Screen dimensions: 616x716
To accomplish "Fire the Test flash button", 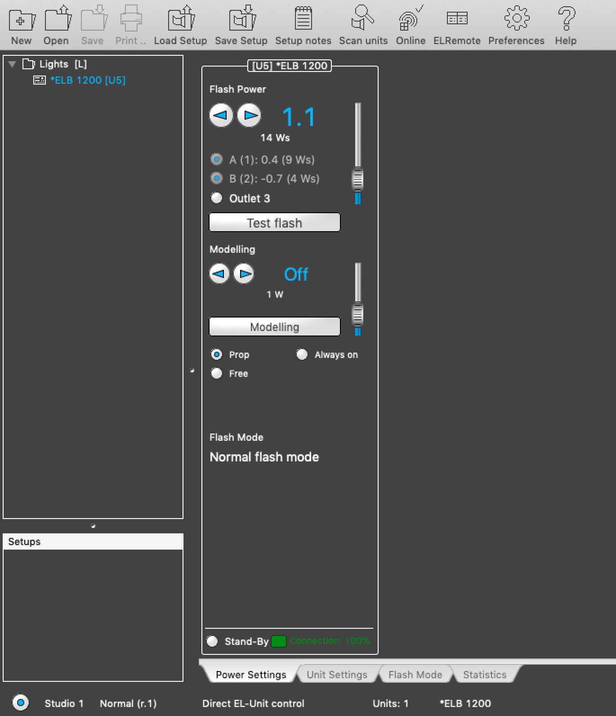I will (275, 223).
